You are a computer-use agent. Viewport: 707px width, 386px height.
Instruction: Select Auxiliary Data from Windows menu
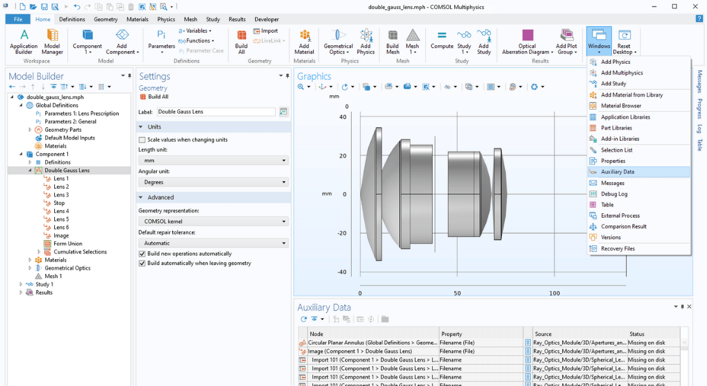[x=617, y=172]
